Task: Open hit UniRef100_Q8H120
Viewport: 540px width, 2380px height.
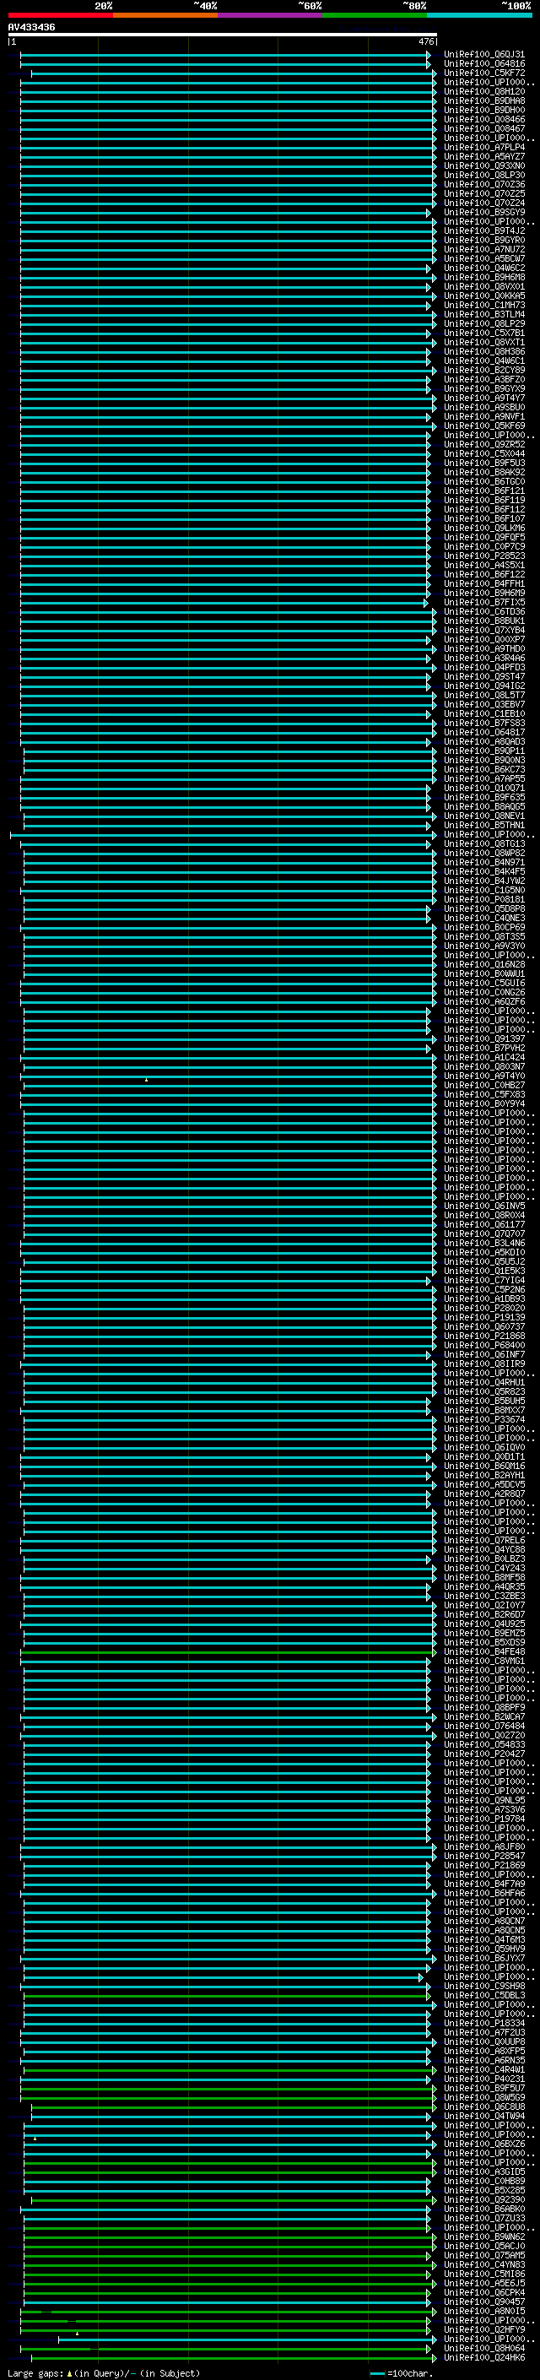Action: 484,91
